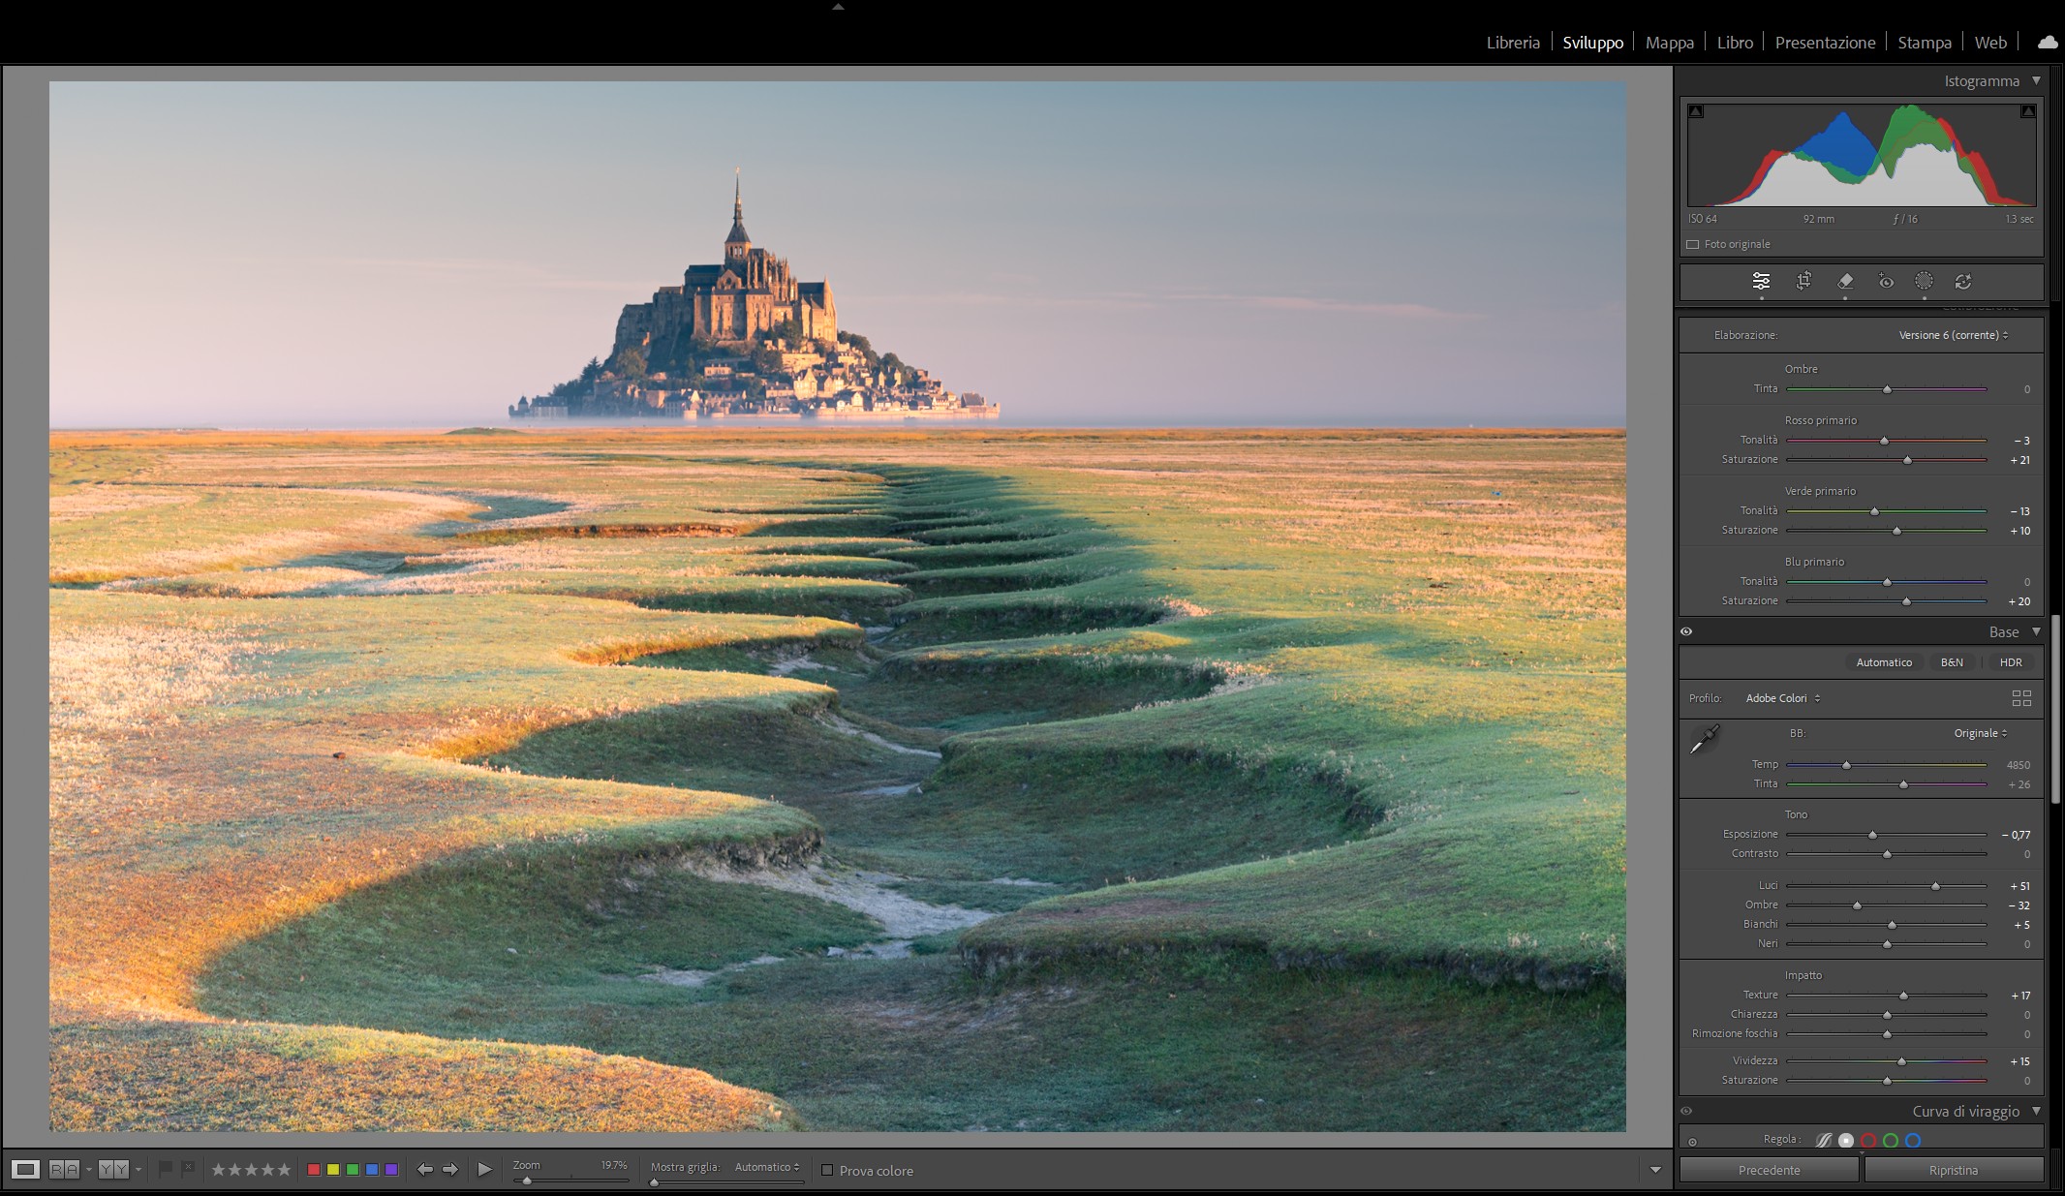This screenshot has height=1196, width=2065.
Task: Click the Esposizione slider handle
Action: click(x=1872, y=835)
